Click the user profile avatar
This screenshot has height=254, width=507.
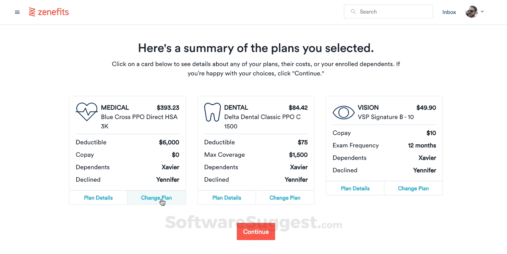[471, 12]
